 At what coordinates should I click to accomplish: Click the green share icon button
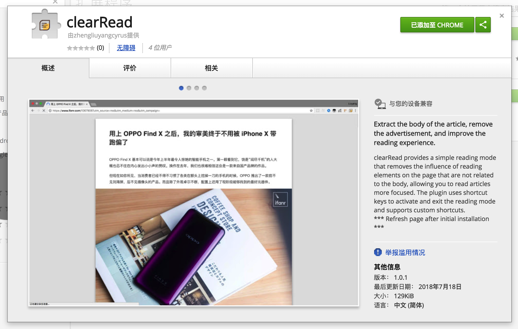pyautogui.click(x=483, y=25)
